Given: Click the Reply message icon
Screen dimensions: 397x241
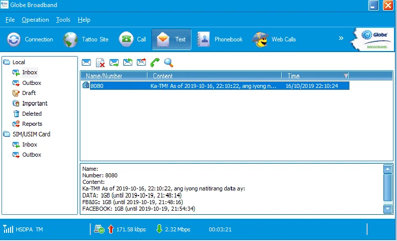Looking at the screenshot, I should point(128,62).
